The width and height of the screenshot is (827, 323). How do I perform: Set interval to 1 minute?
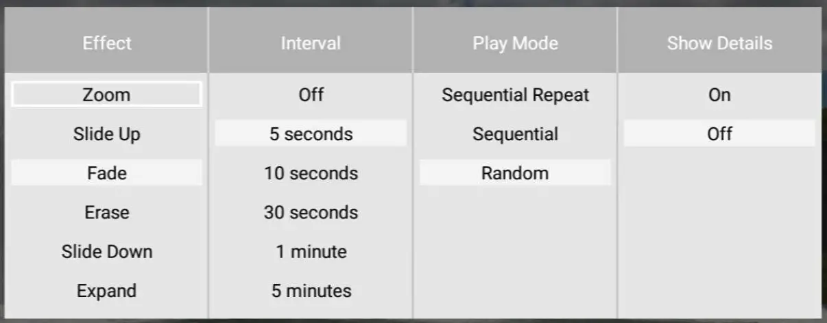pos(311,251)
